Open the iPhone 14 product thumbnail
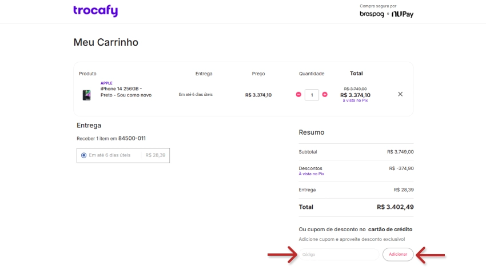Image resolution: width=486 pixels, height=274 pixels. pos(86,95)
